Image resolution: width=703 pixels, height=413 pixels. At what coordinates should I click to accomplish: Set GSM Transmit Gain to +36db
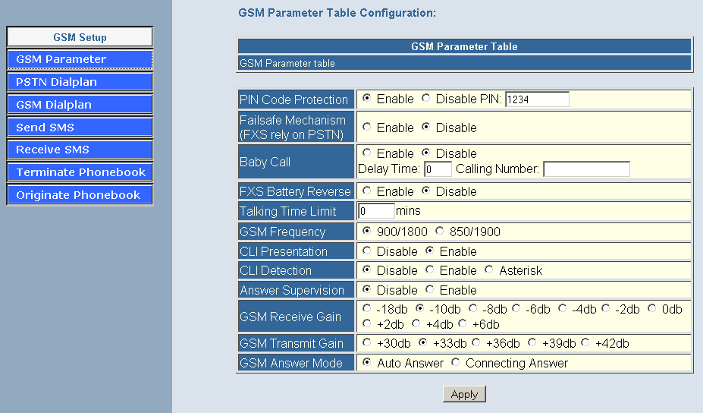click(475, 342)
